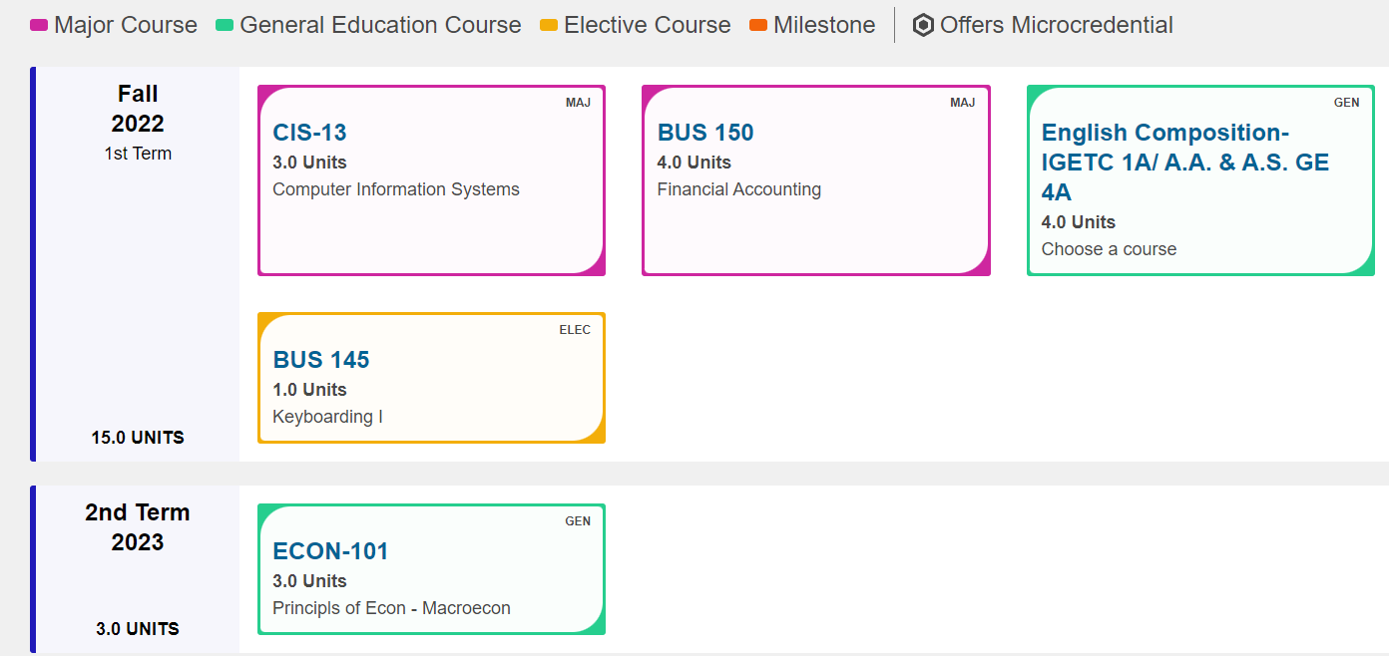Open the BUS 150 course link

coord(705,133)
